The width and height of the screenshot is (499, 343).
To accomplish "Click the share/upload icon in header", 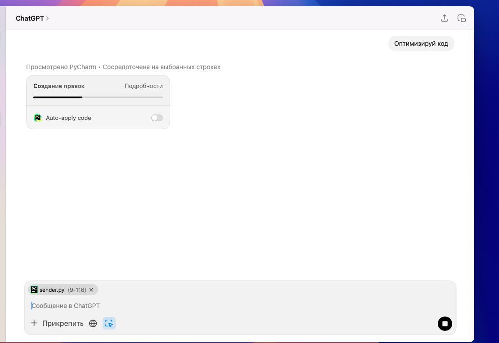I will [x=444, y=18].
